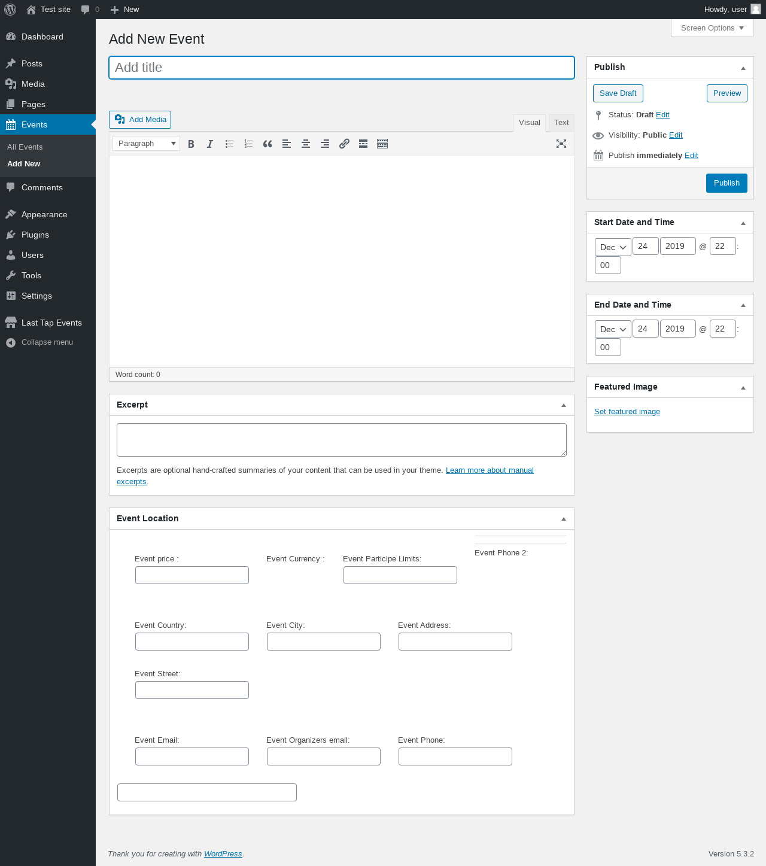This screenshot has width=766, height=866.
Task: Collapse Event Location panel
Action: pyautogui.click(x=564, y=519)
